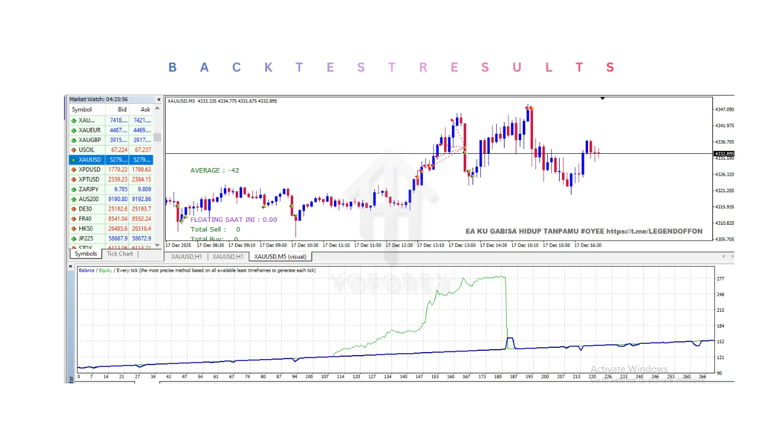Click the USOIL down-arrow icon
The height and width of the screenshot is (426, 758).
point(73,150)
